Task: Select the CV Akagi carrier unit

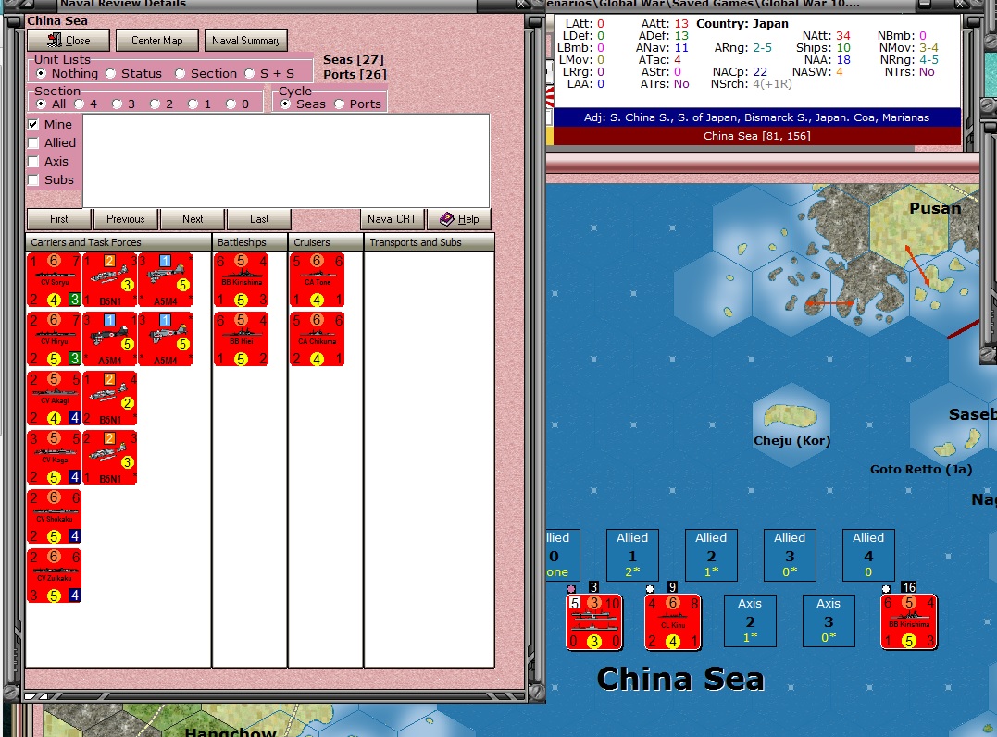Action: (x=54, y=399)
